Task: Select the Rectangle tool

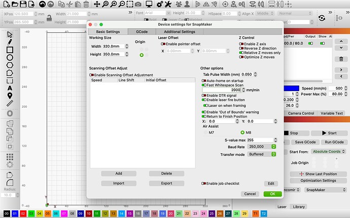Action: 10,50
